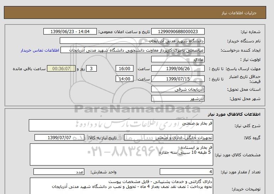The width and height of the screenshot is (274, 194).
Task: Click the label تاریخ و ساعت اعلان عمومی
Action: (x=124, y=32)
